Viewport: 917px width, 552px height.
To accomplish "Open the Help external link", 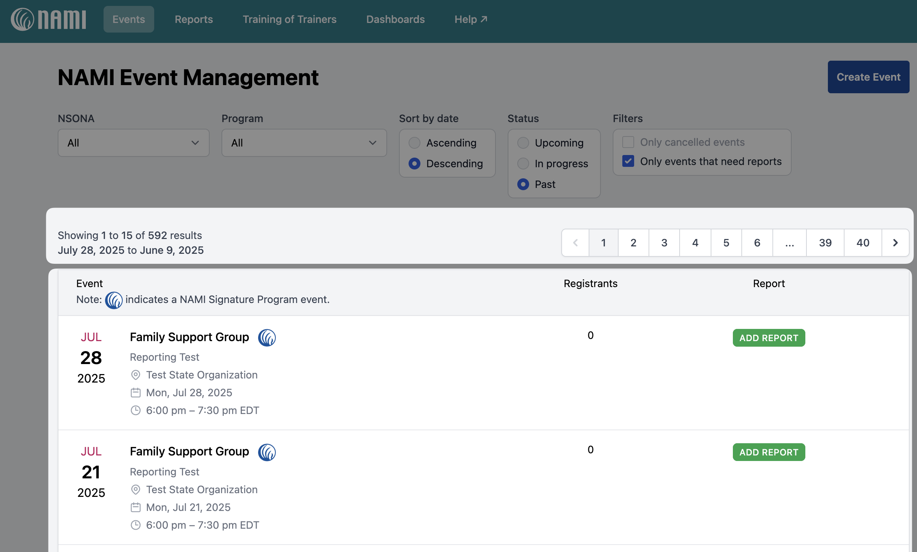I will (x=471, y=19).
